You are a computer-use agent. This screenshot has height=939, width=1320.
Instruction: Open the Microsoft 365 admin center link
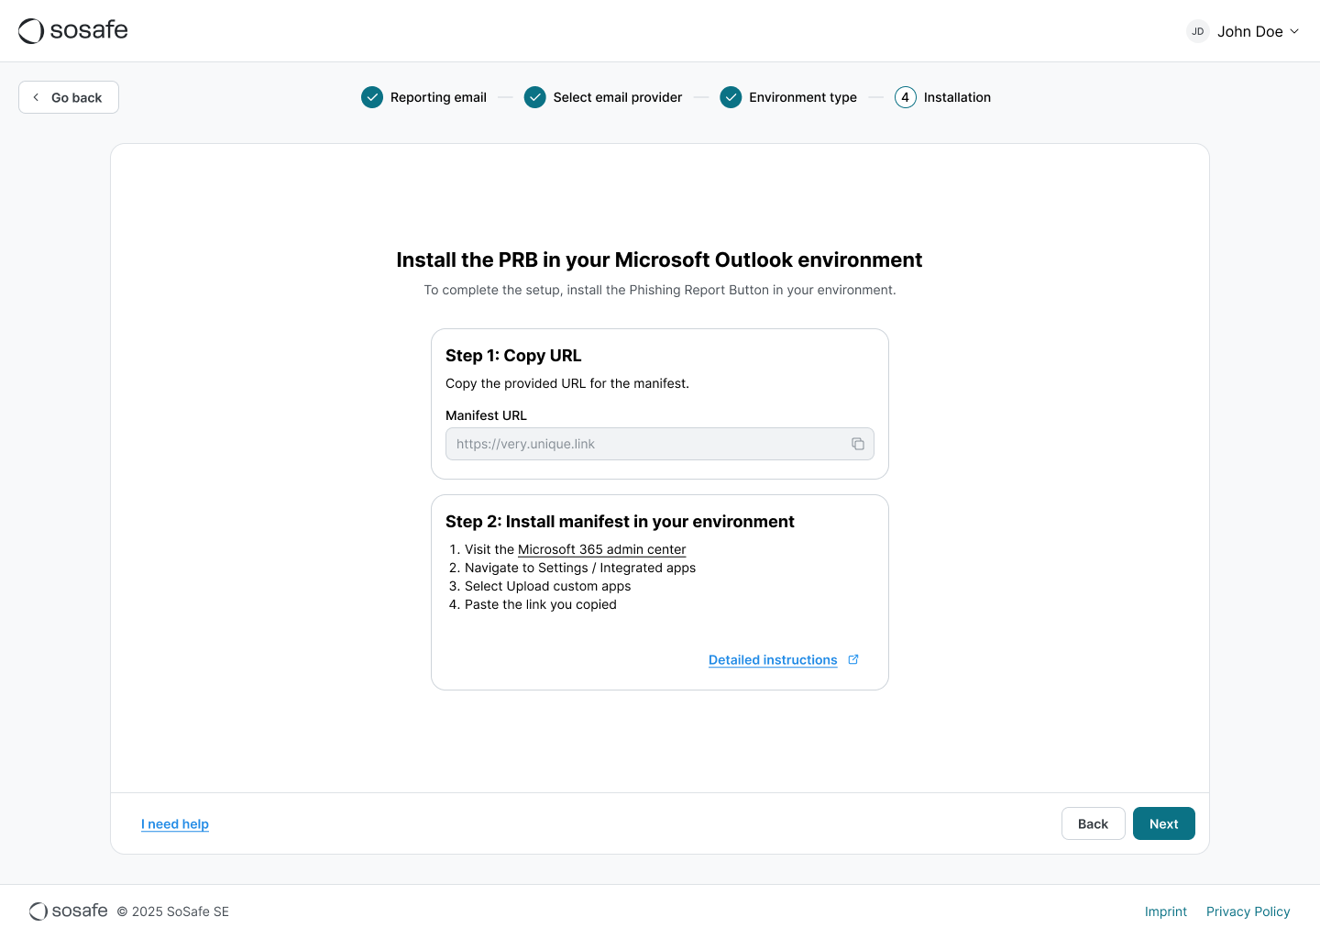click(602, 549)
